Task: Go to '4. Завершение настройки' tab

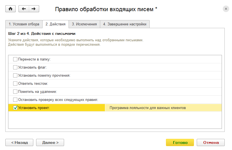Action: (125, 24)
